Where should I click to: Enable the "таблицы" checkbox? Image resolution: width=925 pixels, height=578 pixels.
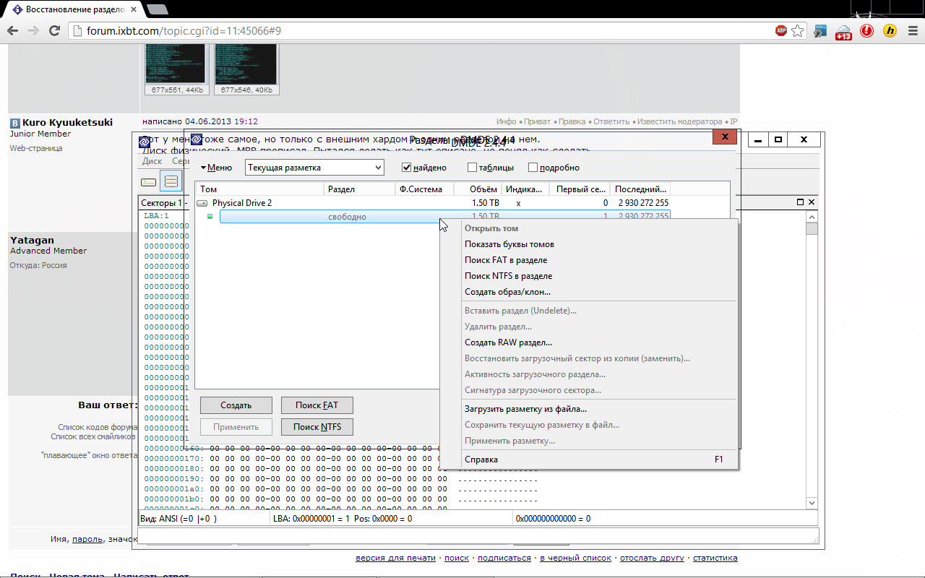coord(472,168)
